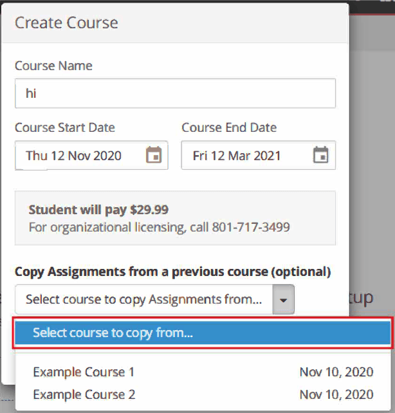Click the dropdown arrow beside the course selector

tap(284, 300)
